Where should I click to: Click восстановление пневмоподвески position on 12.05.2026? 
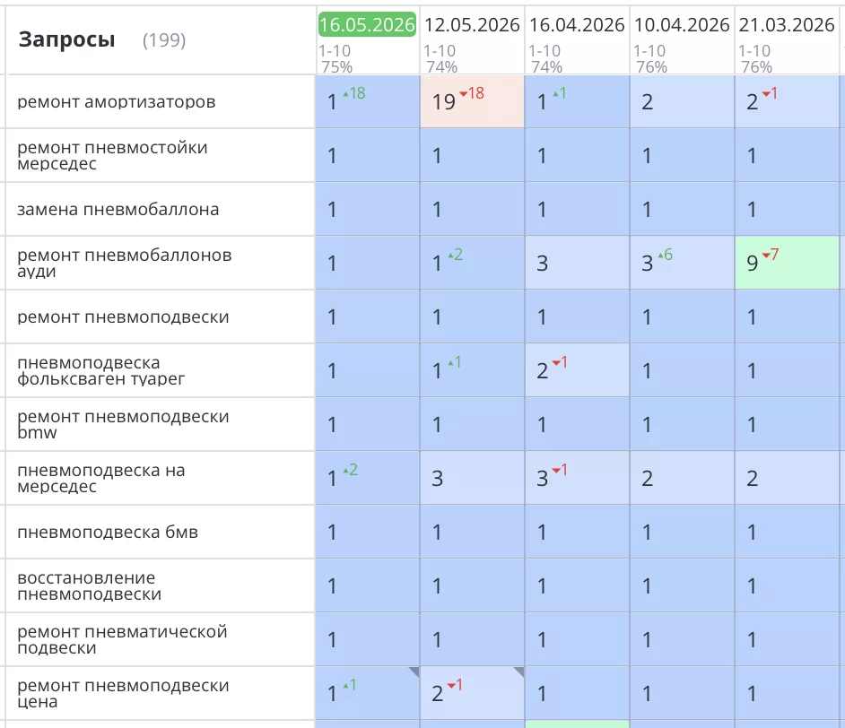472,585
